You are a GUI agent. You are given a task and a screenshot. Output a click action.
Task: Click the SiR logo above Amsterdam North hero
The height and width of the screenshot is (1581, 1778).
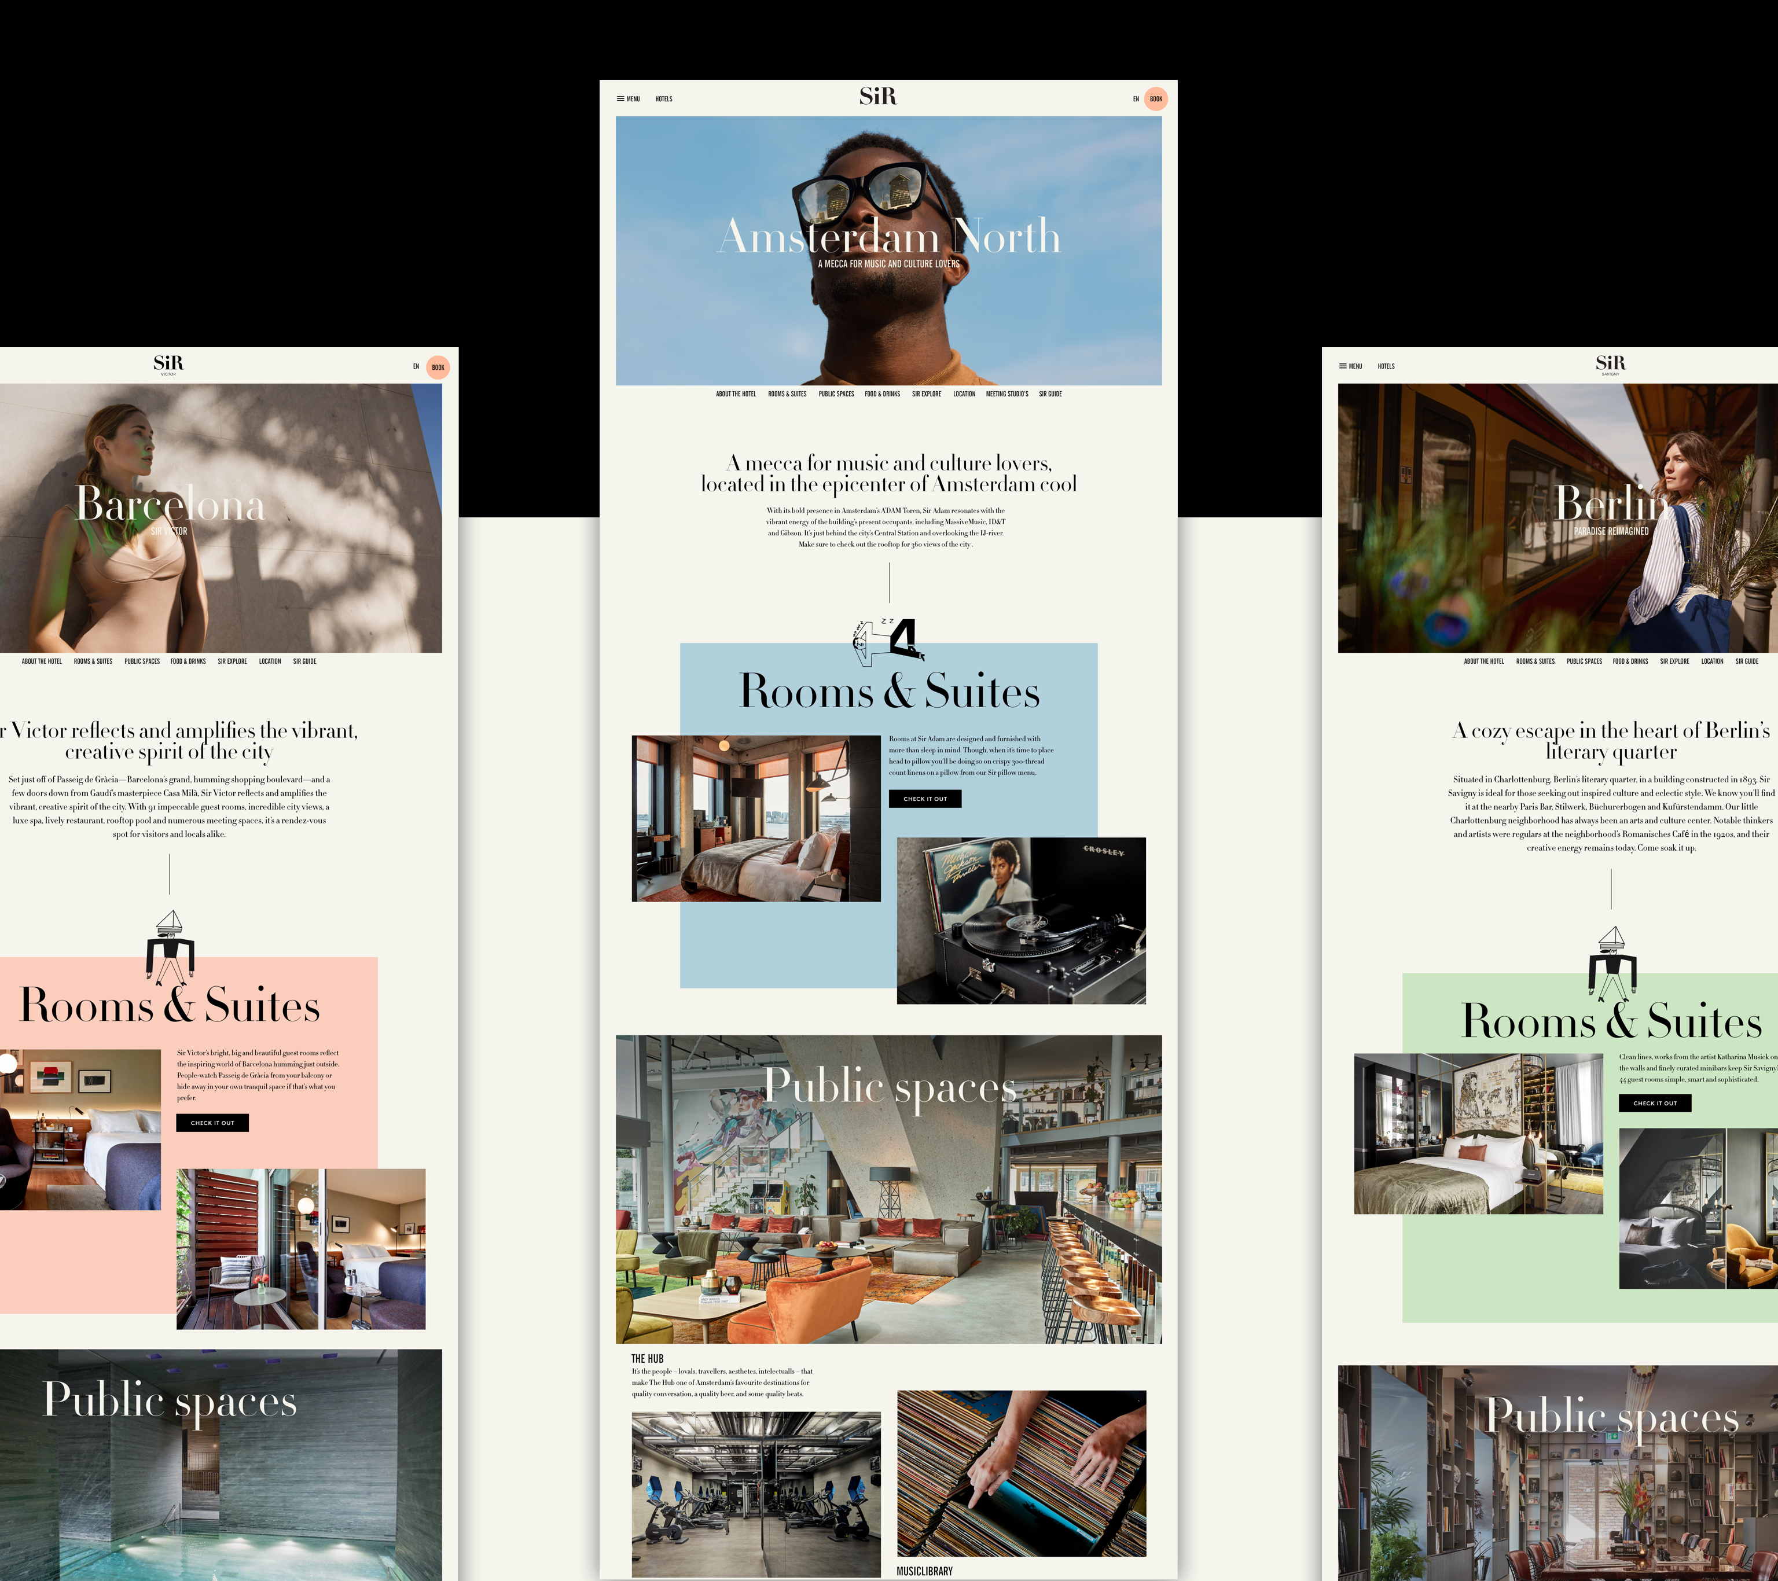coord(877,97)
